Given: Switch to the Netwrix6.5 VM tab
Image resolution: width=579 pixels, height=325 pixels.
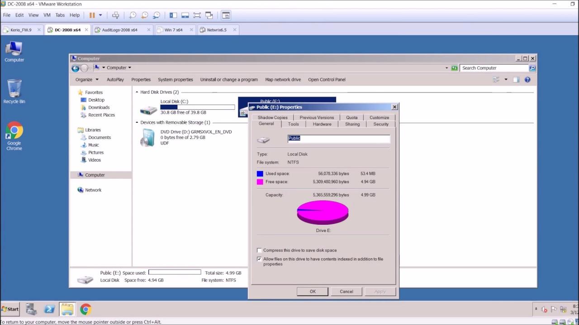Looking at the screenshot, I should tap(217, 30).
